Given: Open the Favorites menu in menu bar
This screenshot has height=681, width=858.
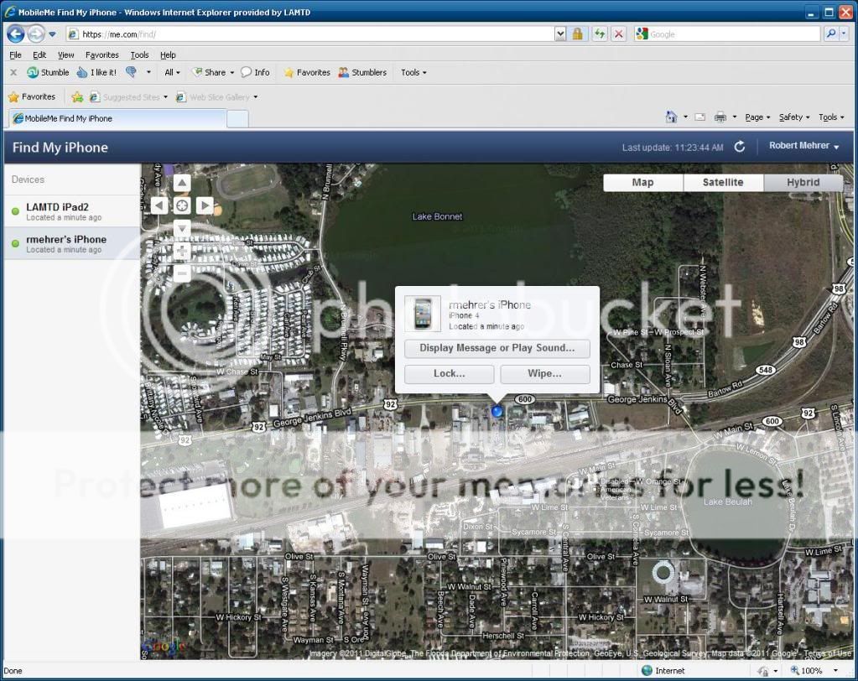Looking at the screenshot, I should 102,55.
